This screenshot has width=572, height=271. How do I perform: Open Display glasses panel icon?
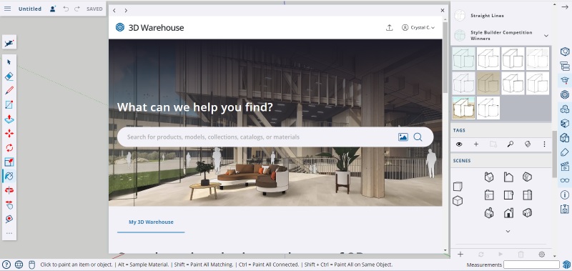pyautogui.click(x=565, y=180)
